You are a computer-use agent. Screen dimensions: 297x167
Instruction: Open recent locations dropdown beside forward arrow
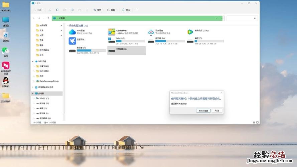44,18
